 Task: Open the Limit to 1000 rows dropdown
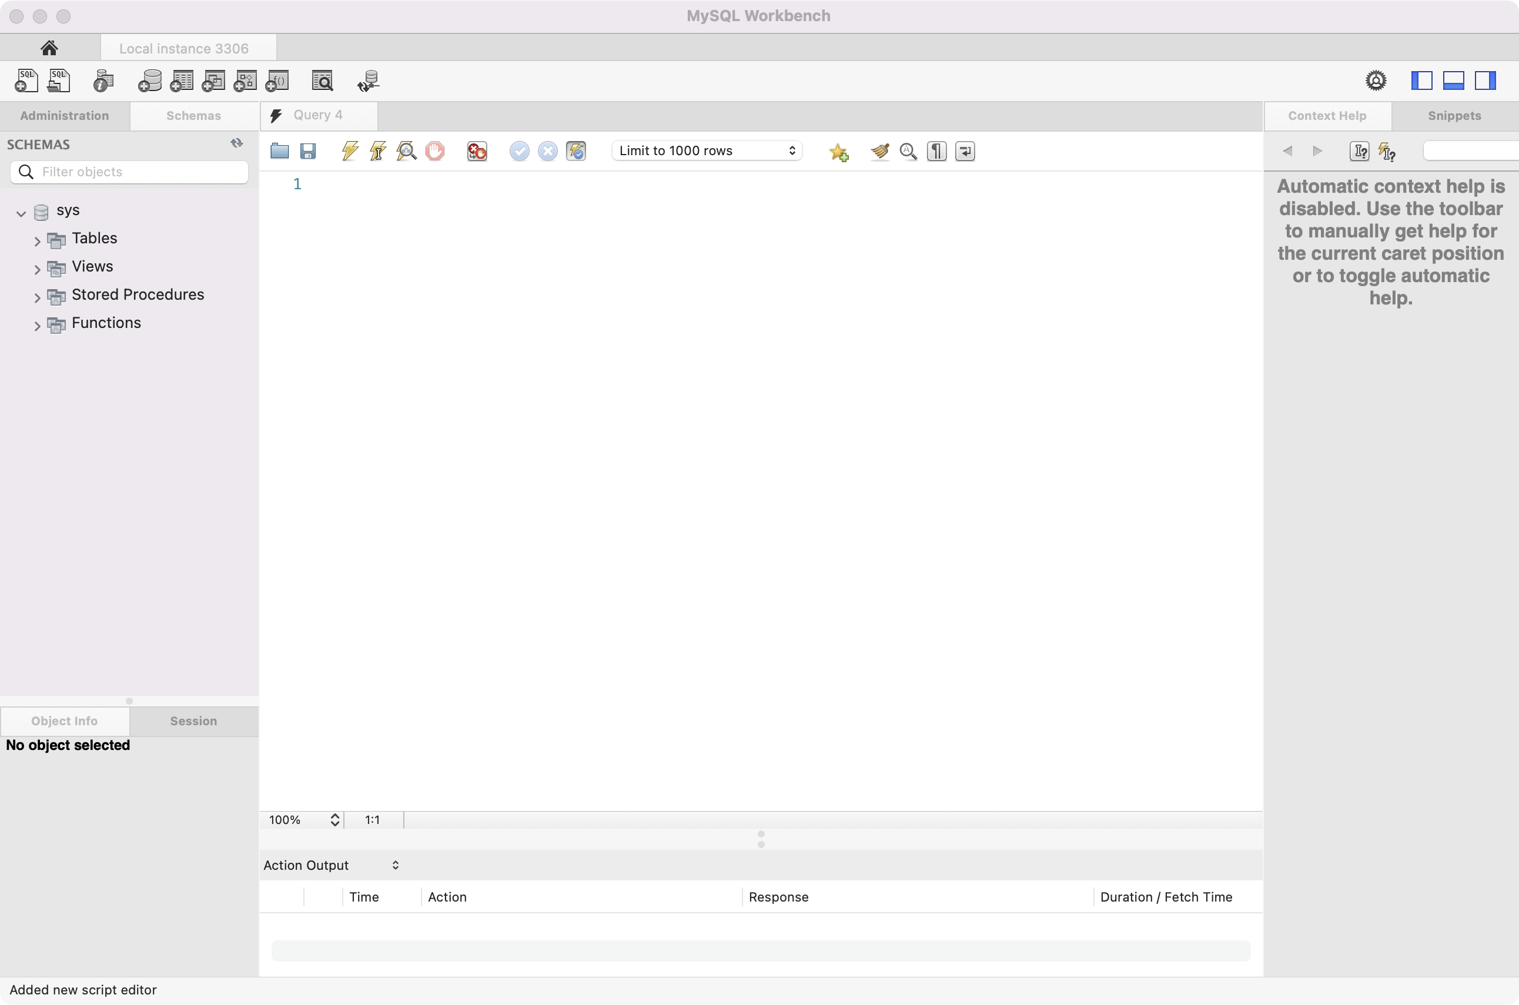707,150
